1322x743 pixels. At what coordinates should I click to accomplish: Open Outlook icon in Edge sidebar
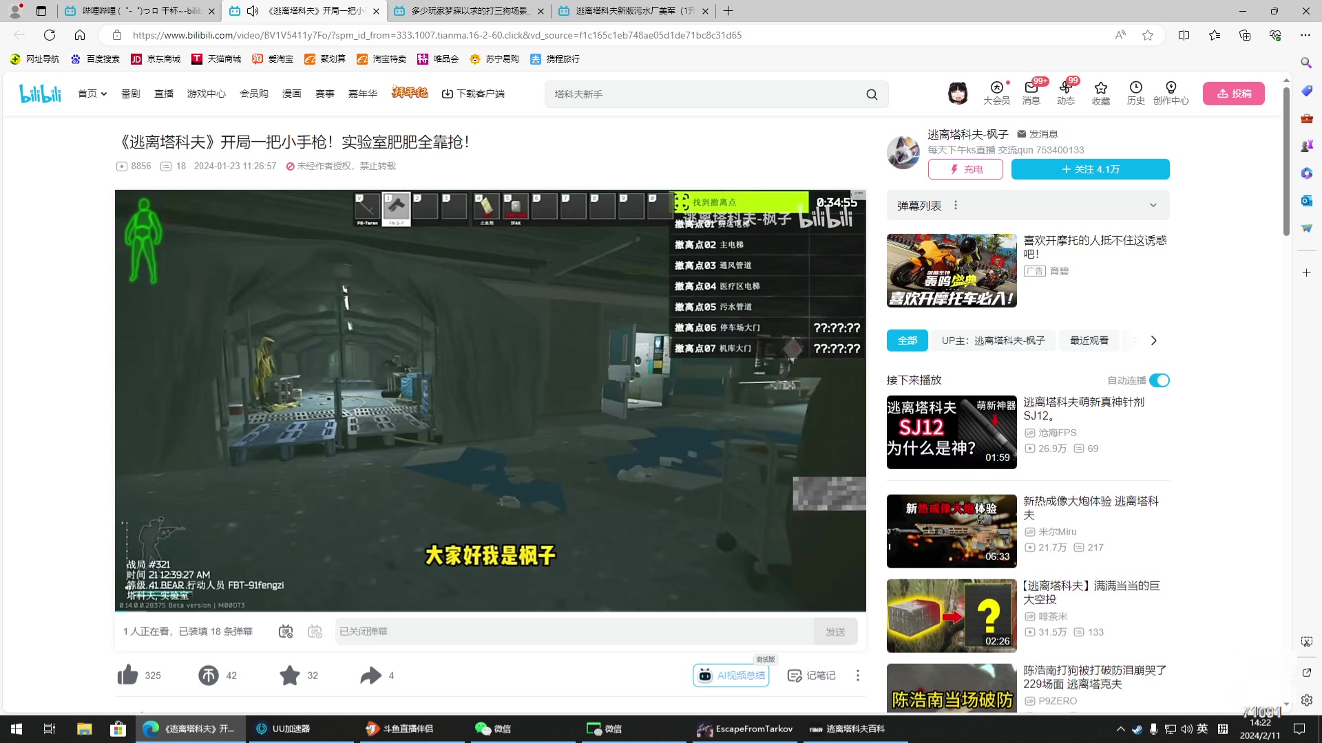click(x=1306, y=200)
